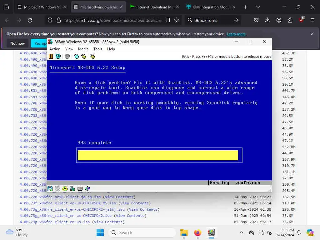Click the 4.00.501_x86 file link
320x240 pixels.
33,91
